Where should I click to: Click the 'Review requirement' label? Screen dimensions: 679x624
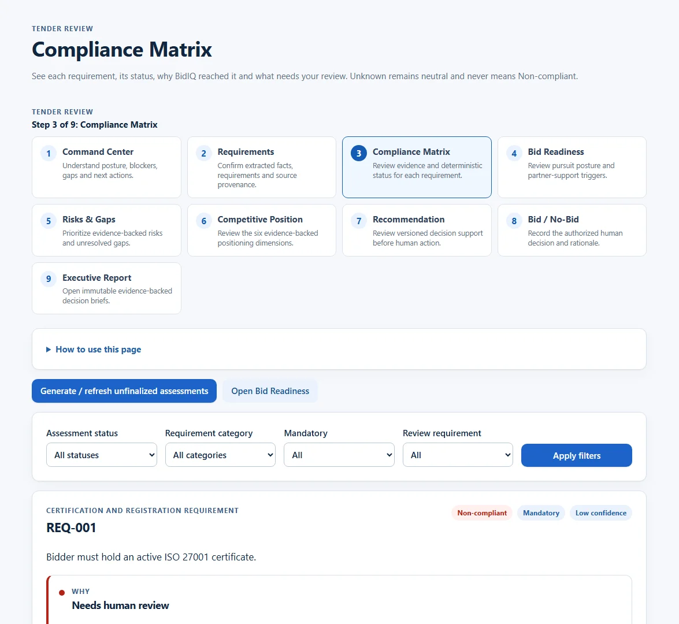[441, 433]
